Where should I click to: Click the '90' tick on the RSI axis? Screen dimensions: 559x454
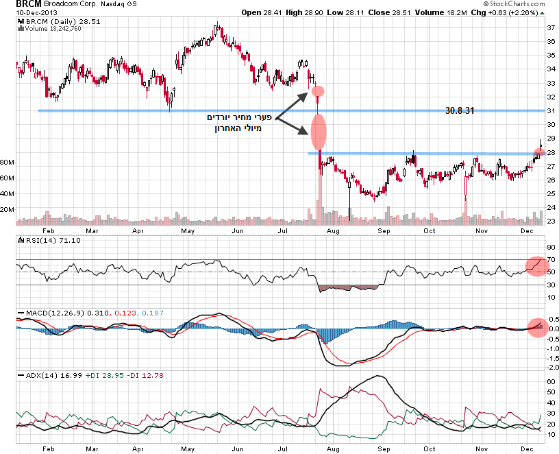(551, 247)
